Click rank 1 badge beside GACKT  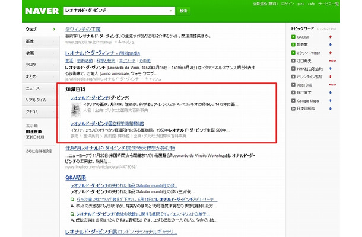tap(293, 37)
